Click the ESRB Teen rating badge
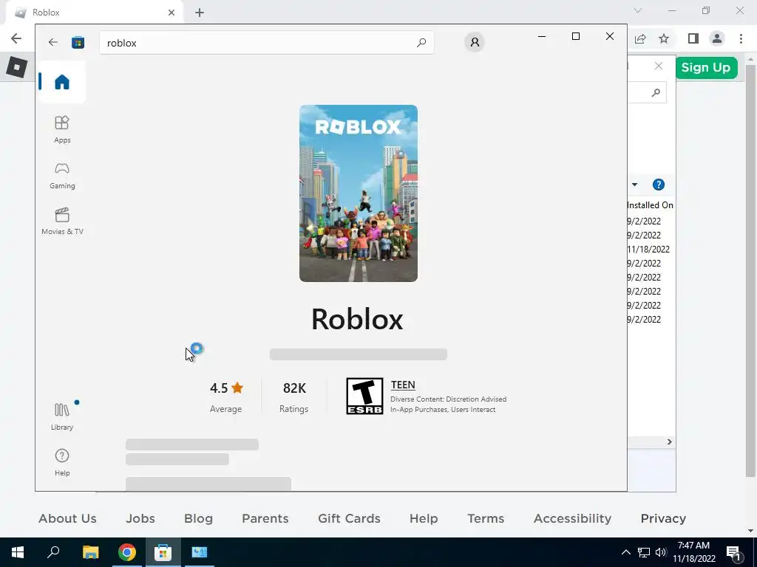This screenshot has width=757, height=567. (x=364, y=396)
